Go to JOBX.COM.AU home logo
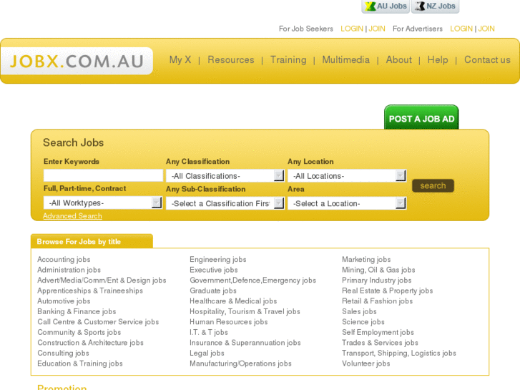520x390 pixels. click(x=77, y=61)
